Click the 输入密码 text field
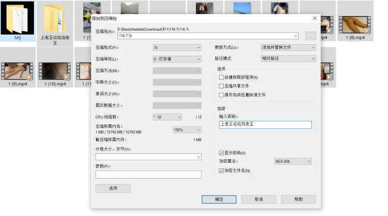 265,125
